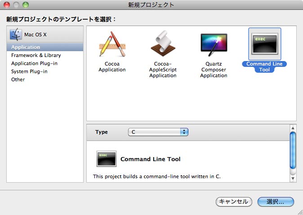
Task: Close the 新規プロジェクト window
Action: tap(7, 5)
